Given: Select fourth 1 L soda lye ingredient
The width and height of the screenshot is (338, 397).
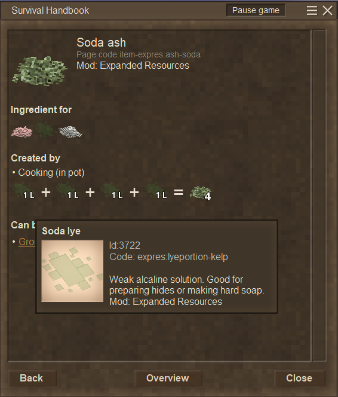Looking at the screenshot, I should pyautogui.click(x=156, y=191).
